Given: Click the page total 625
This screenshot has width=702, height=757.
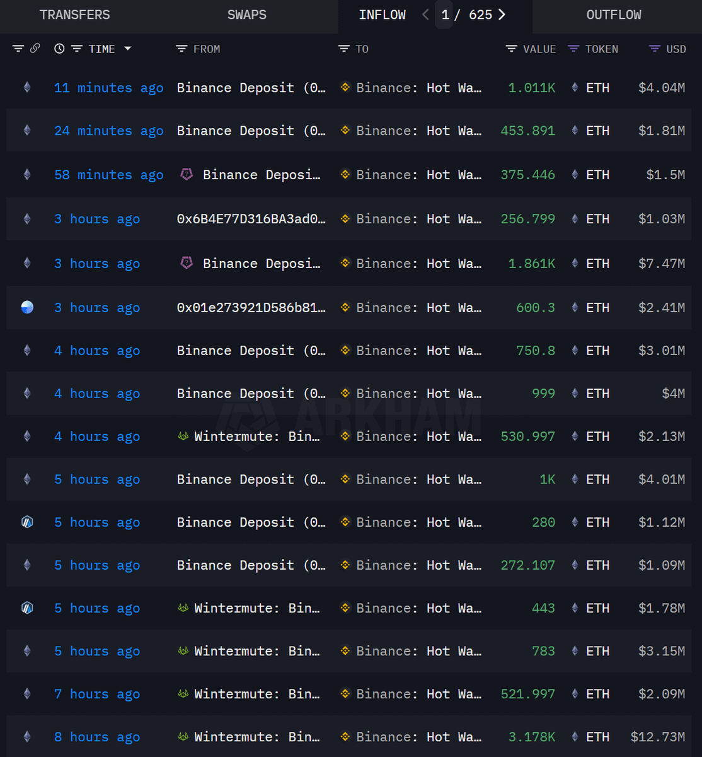Looking at the screenshot, I should 480,15.
